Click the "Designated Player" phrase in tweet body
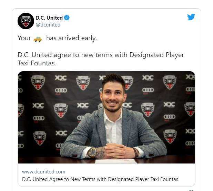 pos(156,55)
